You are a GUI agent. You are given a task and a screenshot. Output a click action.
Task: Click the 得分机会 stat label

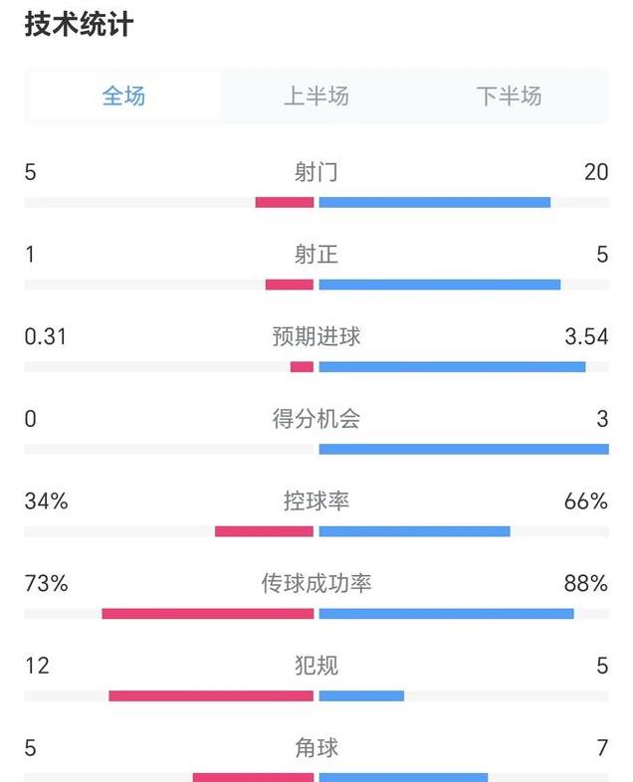pos(316,419)
